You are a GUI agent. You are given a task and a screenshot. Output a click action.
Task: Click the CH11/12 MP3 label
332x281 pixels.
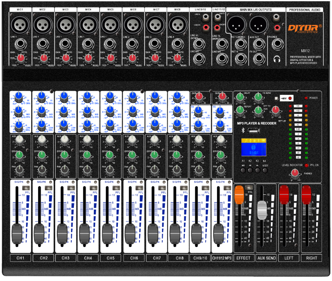tap(222, 258)
